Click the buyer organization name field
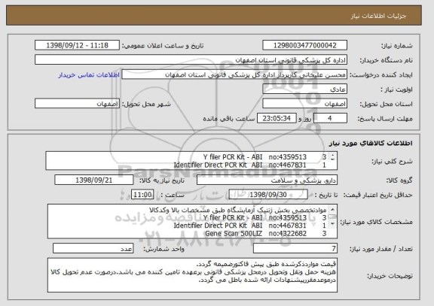The height and width of the screenshot is (306, 434). click(x=191, y=60)
